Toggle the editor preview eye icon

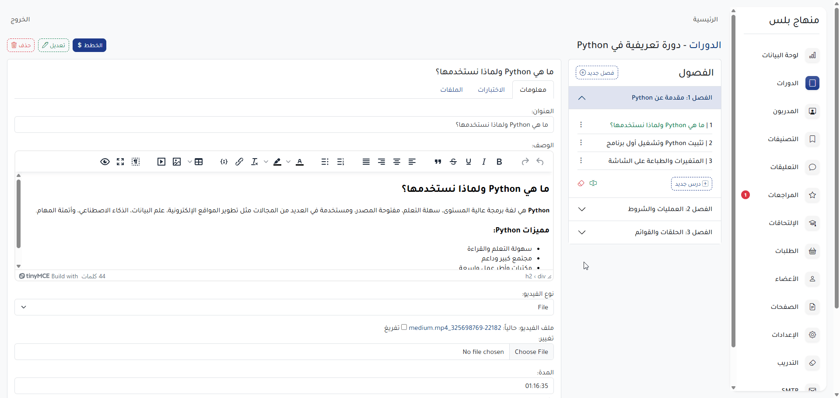click(x=105, y=162)
